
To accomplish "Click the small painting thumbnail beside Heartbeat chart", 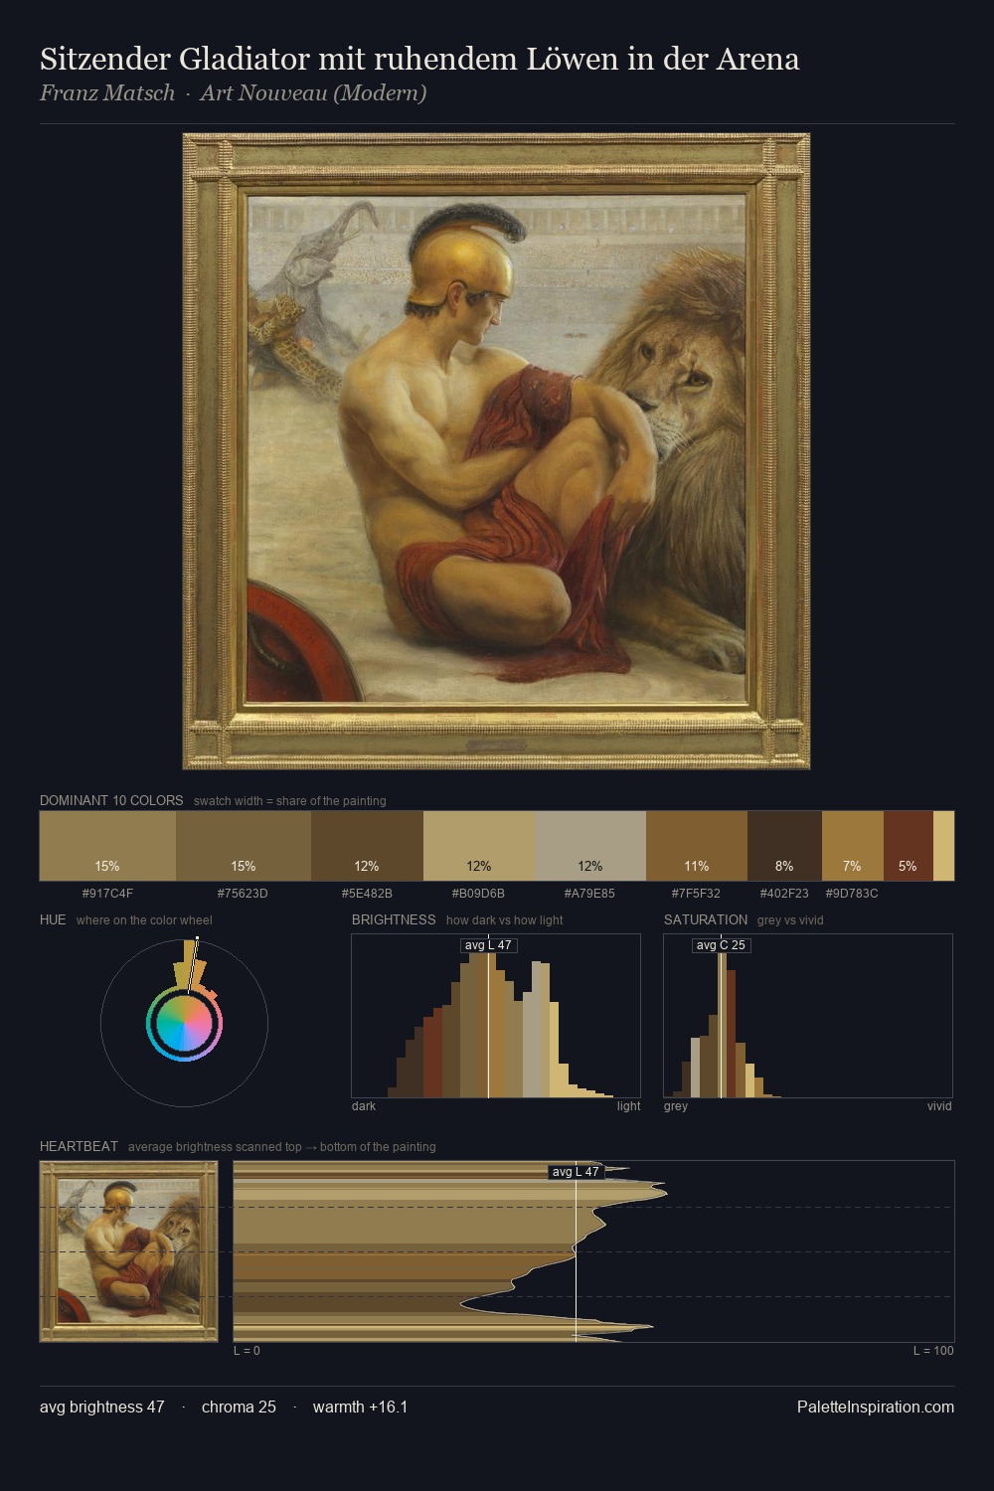I will 128,1250.
